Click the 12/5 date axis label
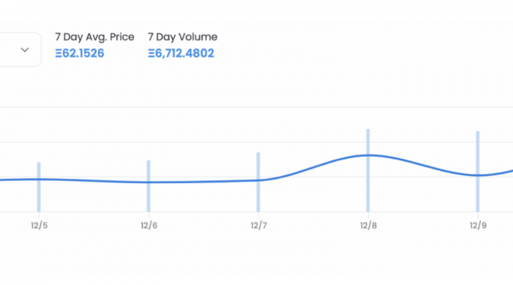513x285 pixels. click(39, 225)
